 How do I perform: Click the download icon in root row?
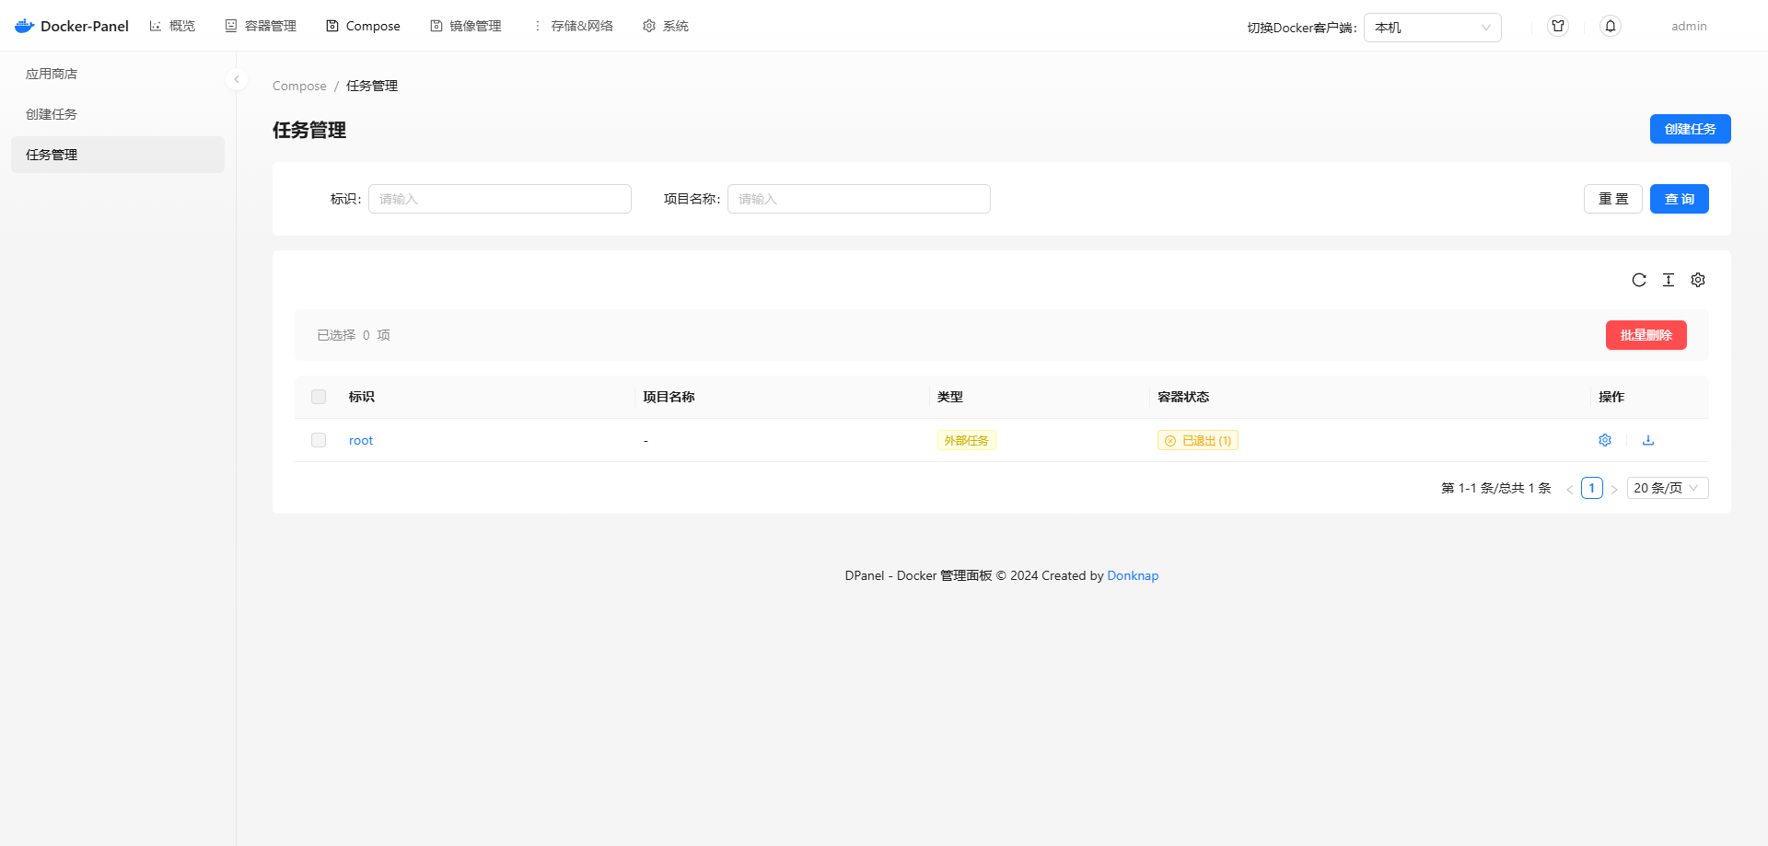click(1648, 440)
